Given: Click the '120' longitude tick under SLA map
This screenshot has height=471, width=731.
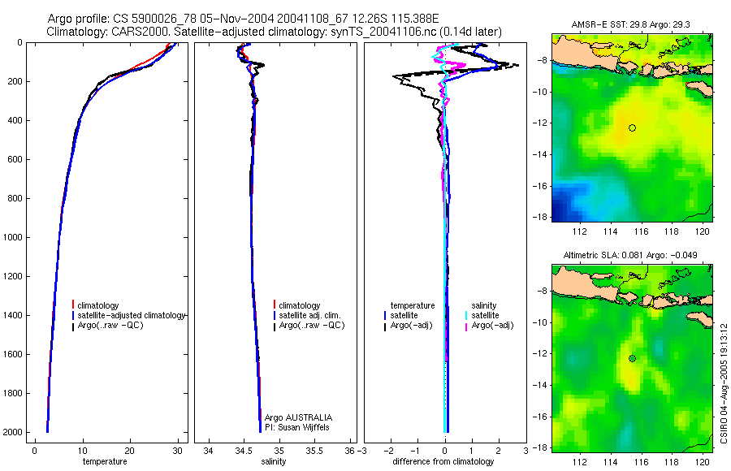Looking at the screenshot, I should point(702,462).
